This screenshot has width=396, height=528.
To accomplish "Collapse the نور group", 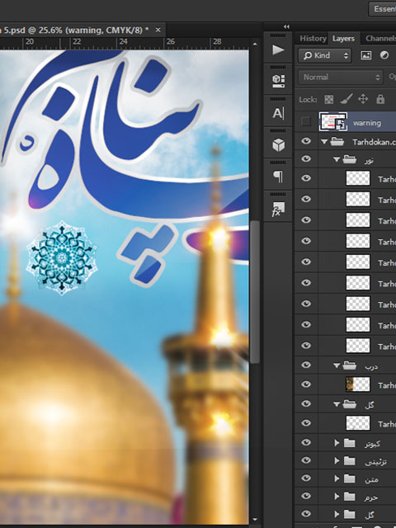I will [337, 159].
